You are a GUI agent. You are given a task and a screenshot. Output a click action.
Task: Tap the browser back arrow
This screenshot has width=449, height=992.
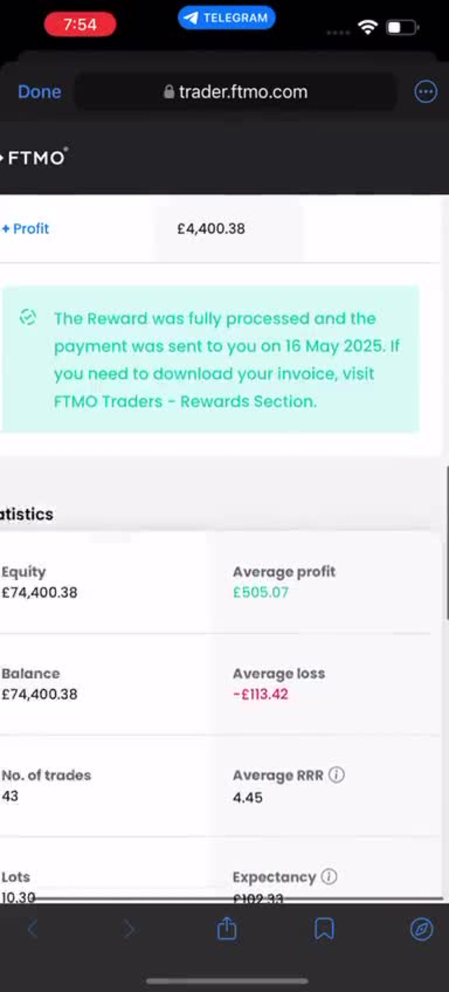32,929
